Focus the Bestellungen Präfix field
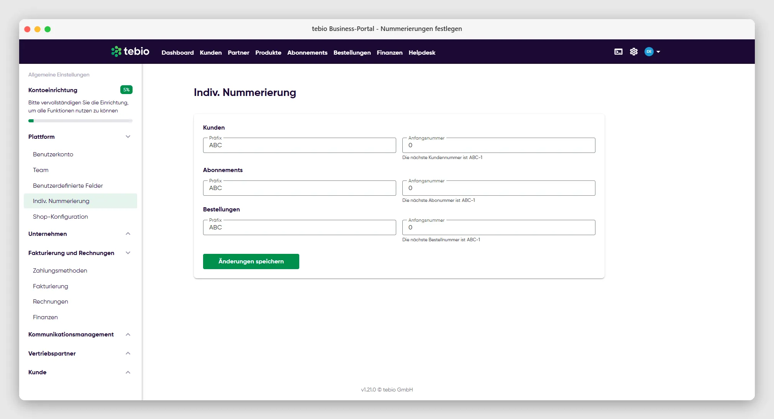 300,227
